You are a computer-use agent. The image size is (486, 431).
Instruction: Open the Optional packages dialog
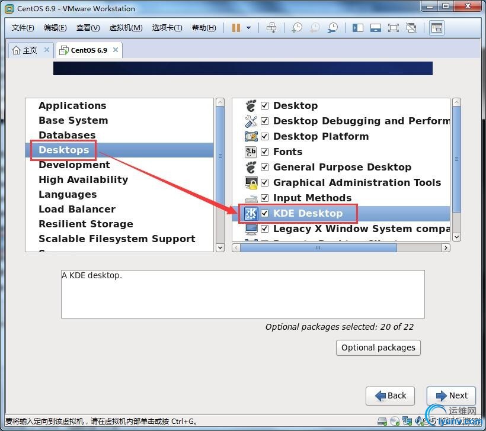pyautogui.click(x=378, y=348)
